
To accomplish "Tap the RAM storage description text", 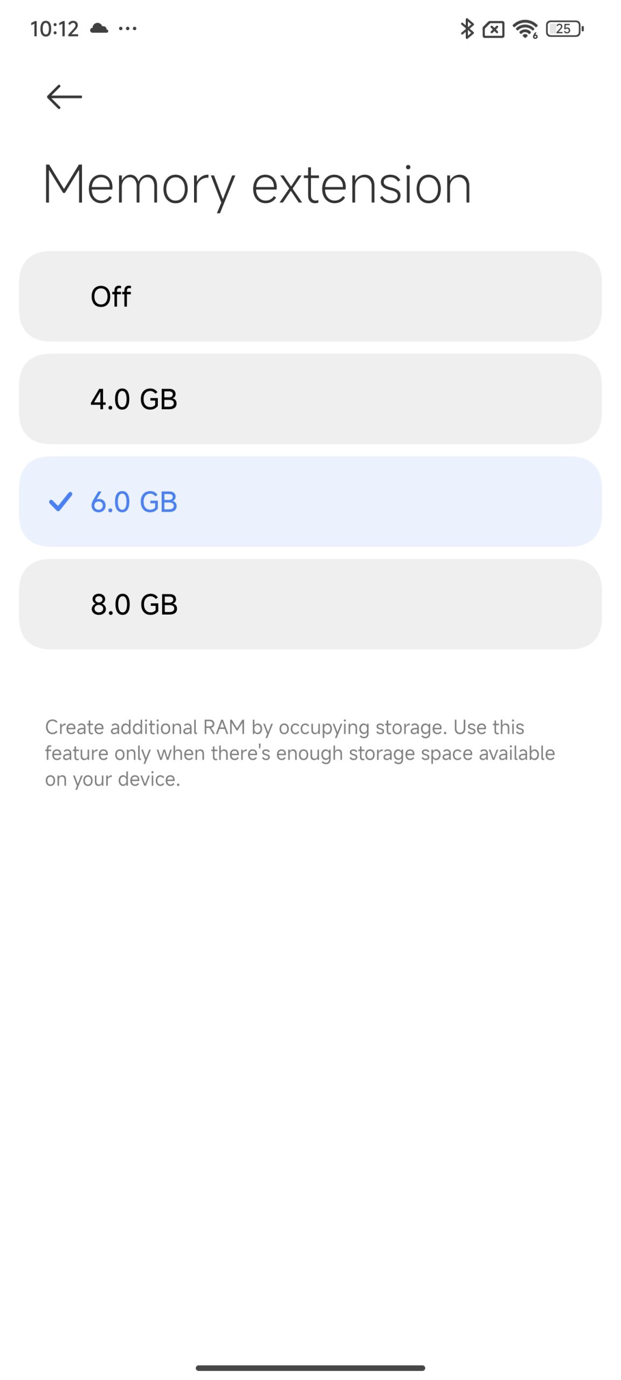I will [x=300, y=753].
